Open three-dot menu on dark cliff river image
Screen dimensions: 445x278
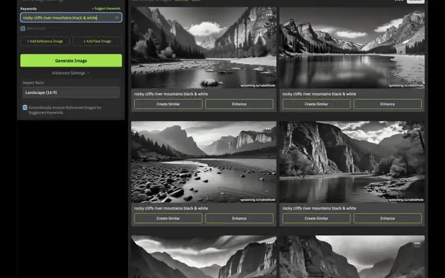[x=417, y=129]
